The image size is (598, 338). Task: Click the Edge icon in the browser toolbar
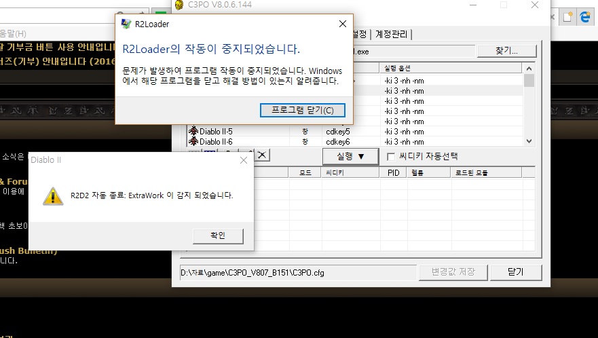tap(584, 17)
